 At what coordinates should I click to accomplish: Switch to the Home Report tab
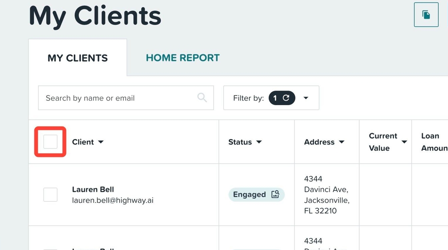[x=182, y=58]
